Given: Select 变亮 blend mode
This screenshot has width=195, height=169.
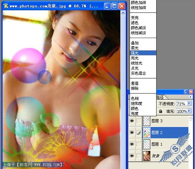Looking at the screenshot, I should [x=135, y=18].
